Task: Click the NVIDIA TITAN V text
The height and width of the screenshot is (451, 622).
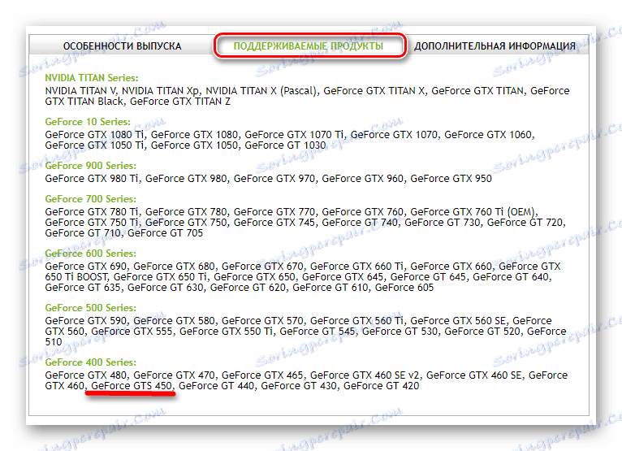Action: click(80, 91)
